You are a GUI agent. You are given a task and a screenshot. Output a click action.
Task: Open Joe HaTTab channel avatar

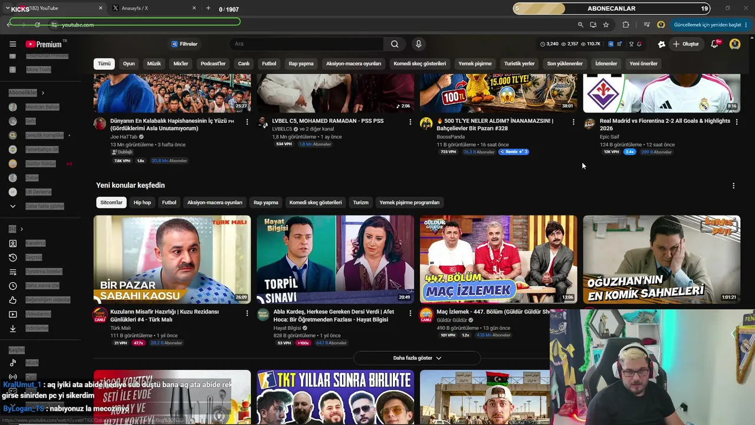pos(100,123)
